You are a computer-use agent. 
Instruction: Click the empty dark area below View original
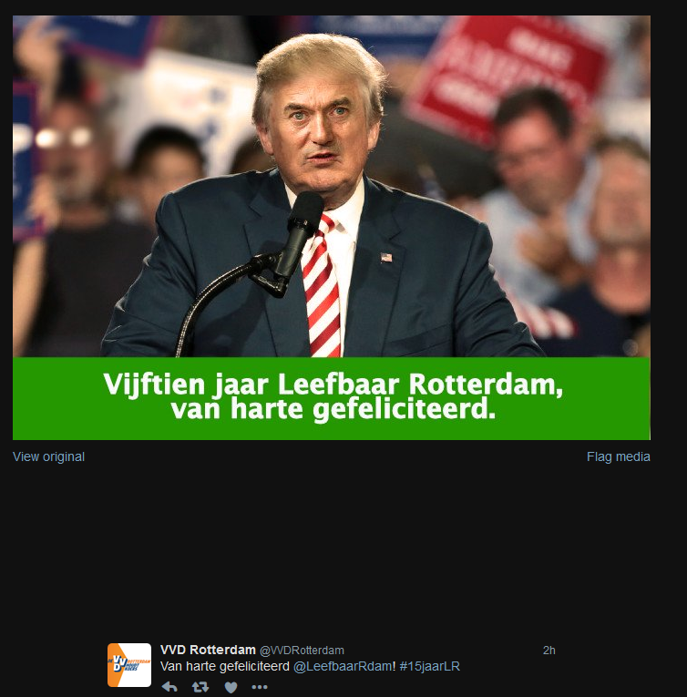click(x=332, y=547)
